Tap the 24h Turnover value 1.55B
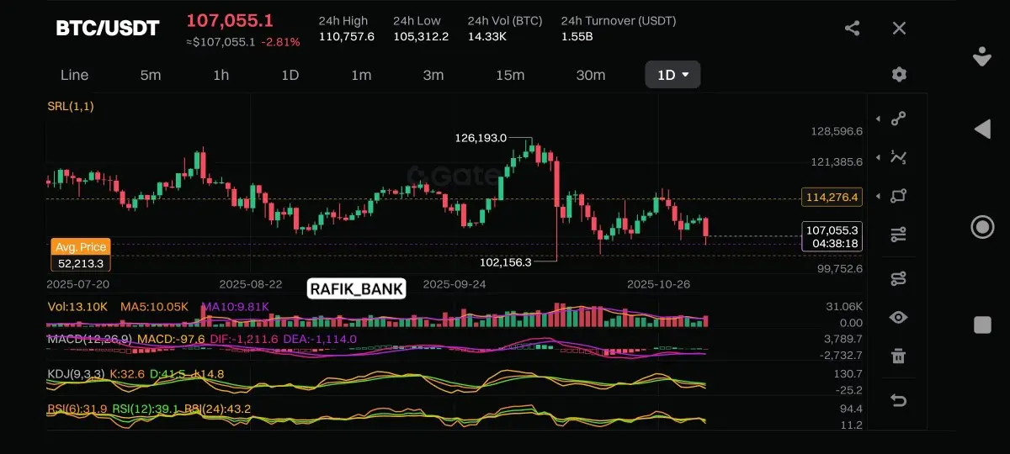The height and width of the screenshot is (454, 1010). [577, 36]
